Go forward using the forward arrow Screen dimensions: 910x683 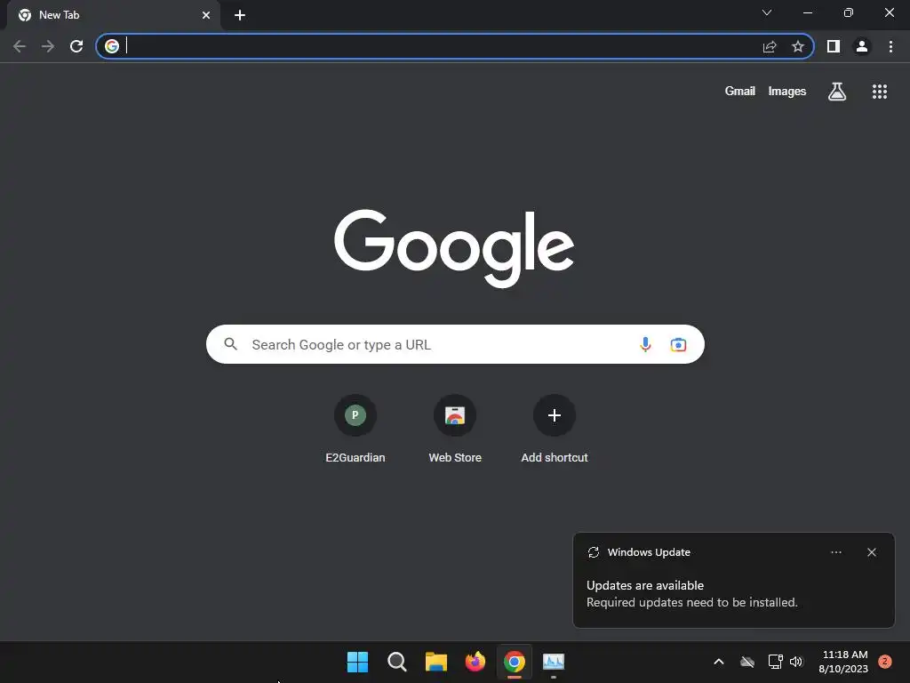coord(48,46)
